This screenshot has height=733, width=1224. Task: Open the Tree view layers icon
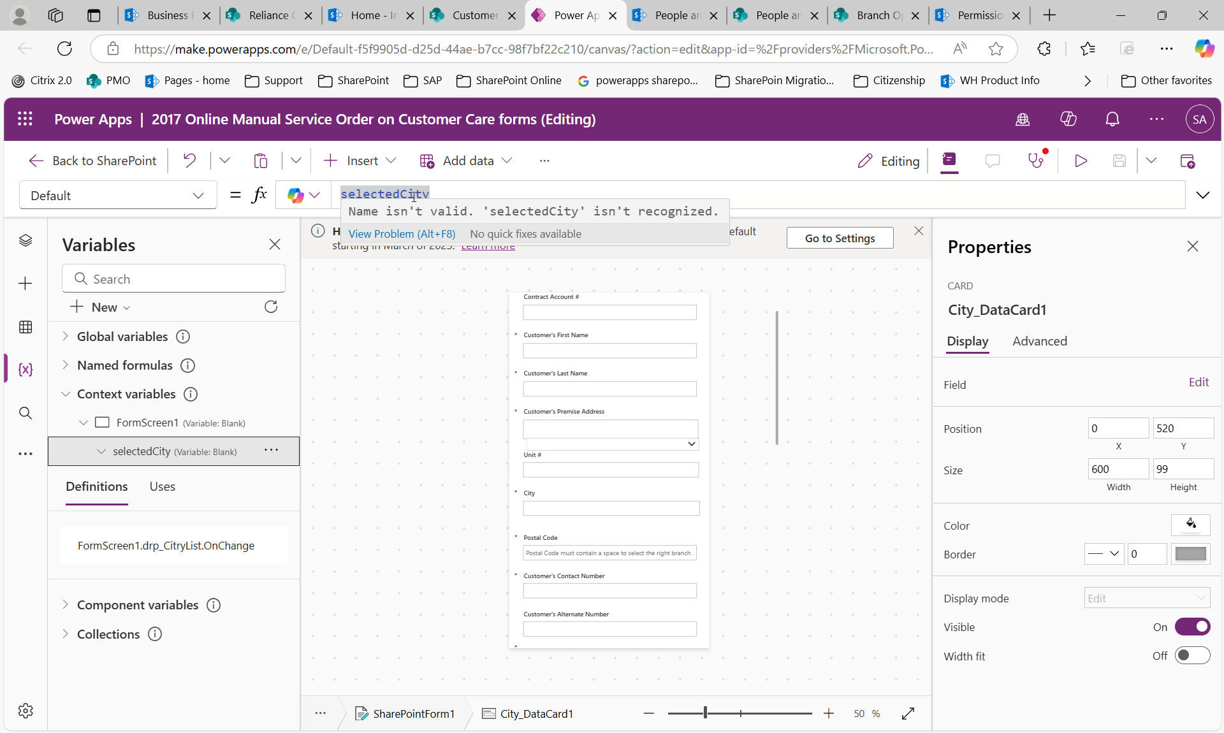[25, 240]
